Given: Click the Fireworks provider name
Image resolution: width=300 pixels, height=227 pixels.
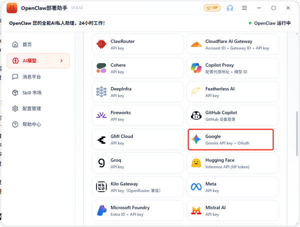Looking at the screenshot, I should click(120, 112).
